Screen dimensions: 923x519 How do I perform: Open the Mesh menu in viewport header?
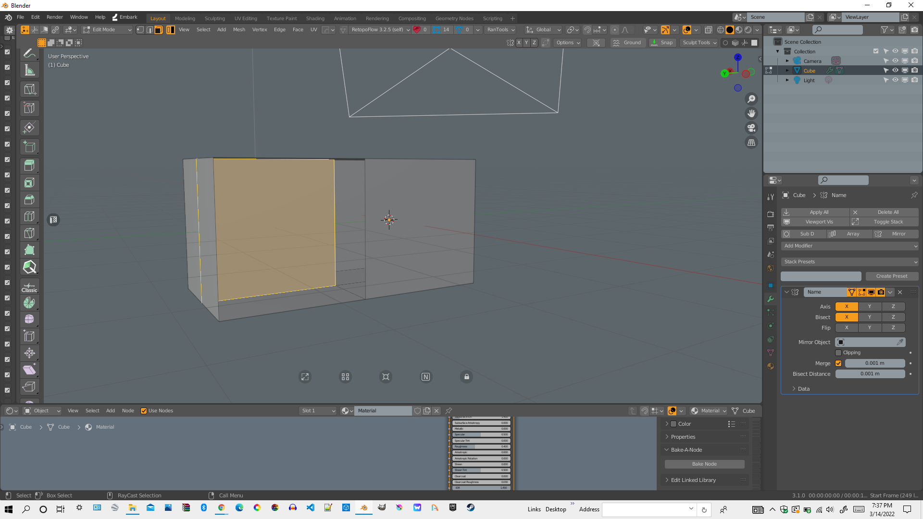pyautogui.click(x=239, y=30)
